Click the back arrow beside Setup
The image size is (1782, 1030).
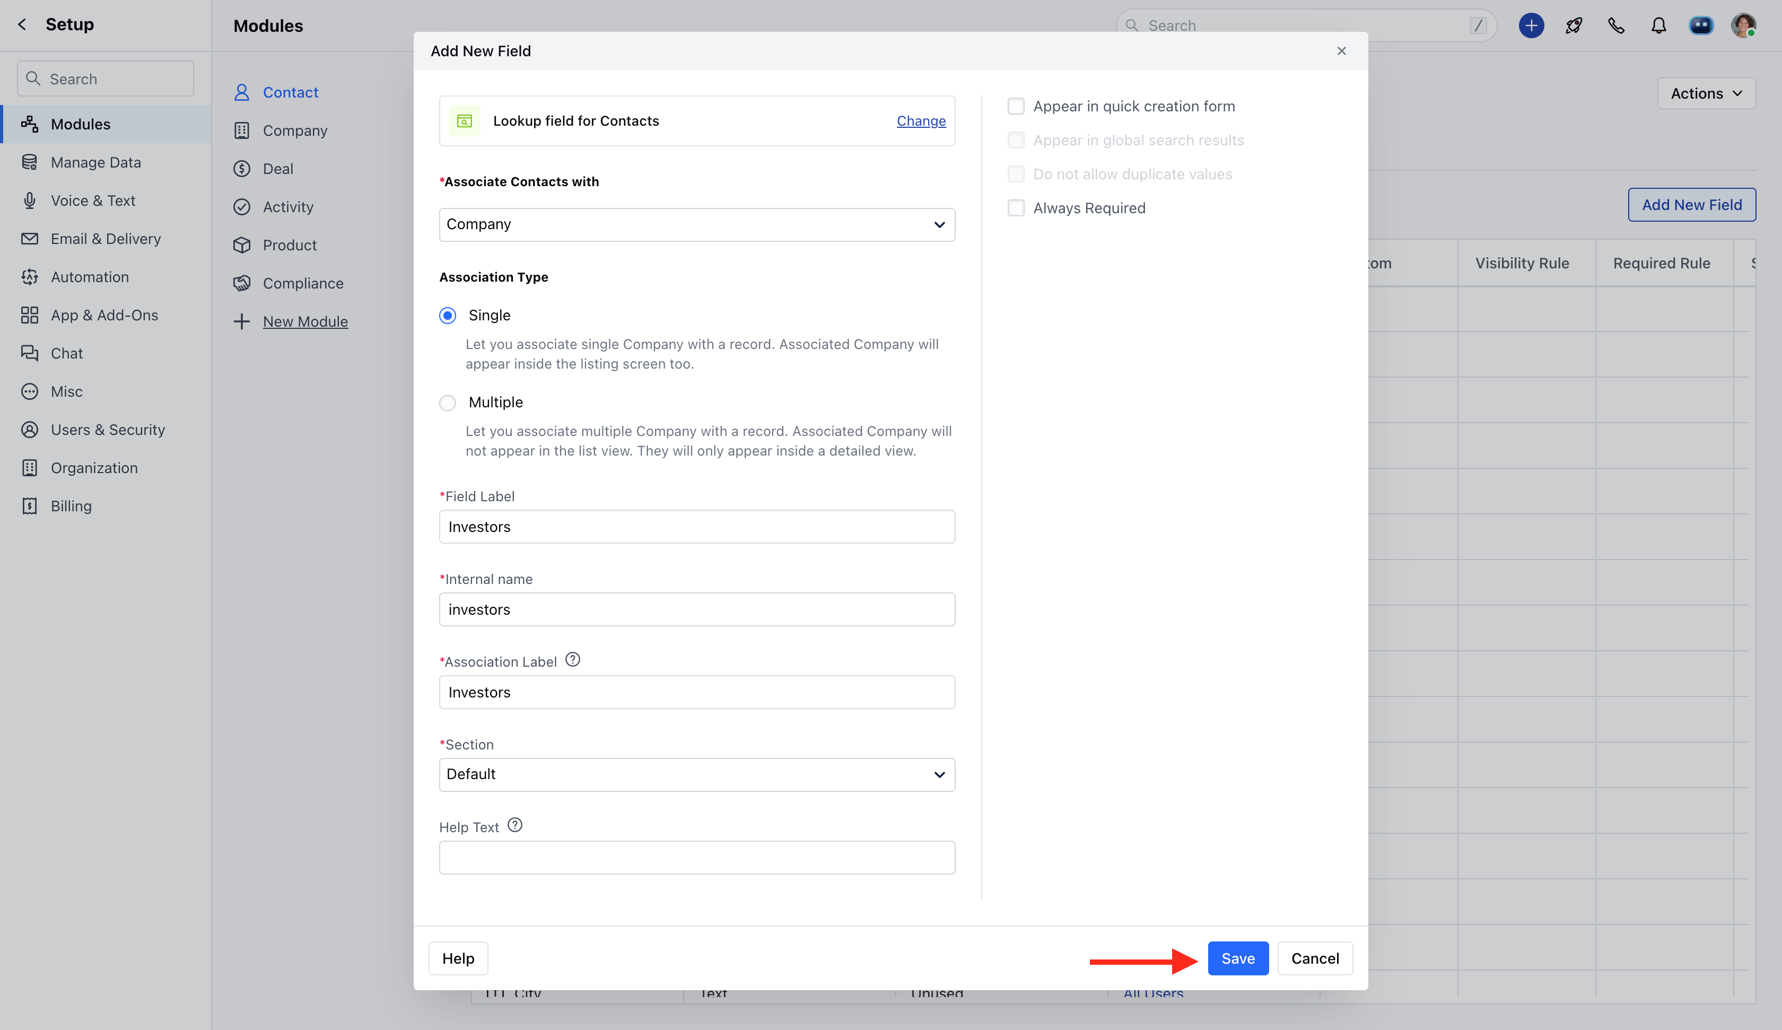pos(22,24)
